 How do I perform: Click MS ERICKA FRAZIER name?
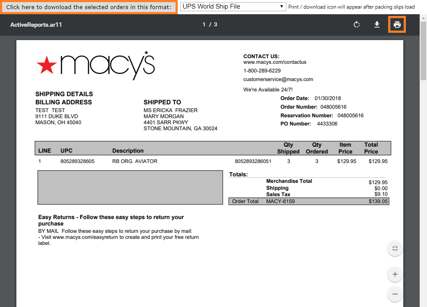pyautogui.click(x=170, y=110)
